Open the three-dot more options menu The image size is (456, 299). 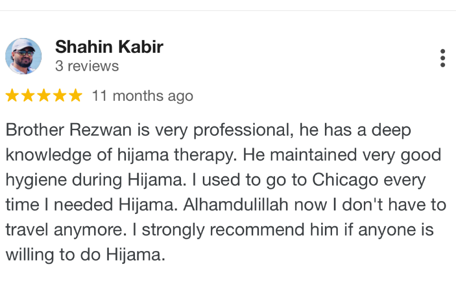tap(442, 58)
